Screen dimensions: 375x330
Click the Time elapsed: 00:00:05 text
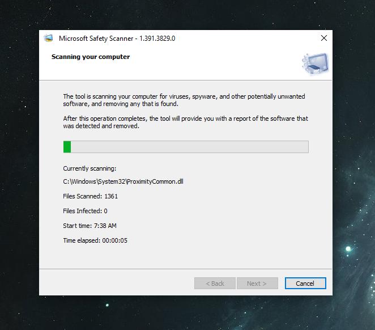(x=95, y=240)
